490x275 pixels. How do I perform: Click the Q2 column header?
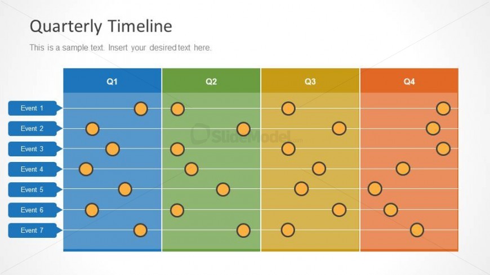click(211, 82)
